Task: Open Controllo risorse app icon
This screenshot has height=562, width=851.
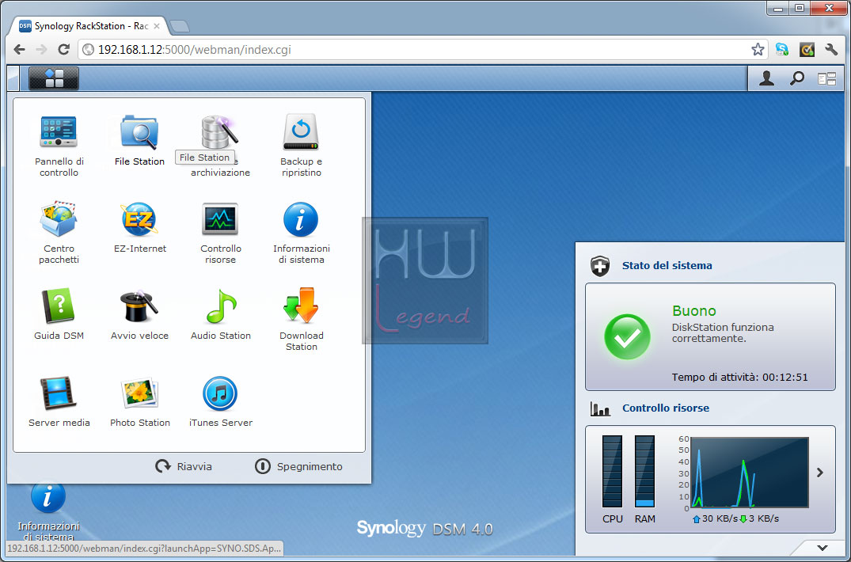Action: point(220,232)
